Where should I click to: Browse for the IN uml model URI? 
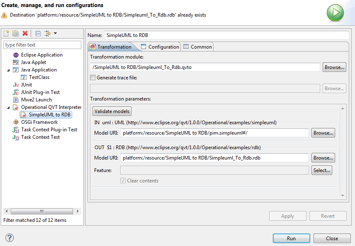(323, 133)
